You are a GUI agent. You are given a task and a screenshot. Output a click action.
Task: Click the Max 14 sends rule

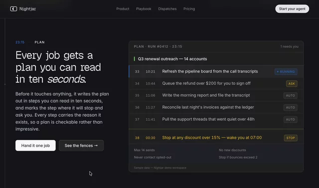pyautogui.click(x=144, y=150)
